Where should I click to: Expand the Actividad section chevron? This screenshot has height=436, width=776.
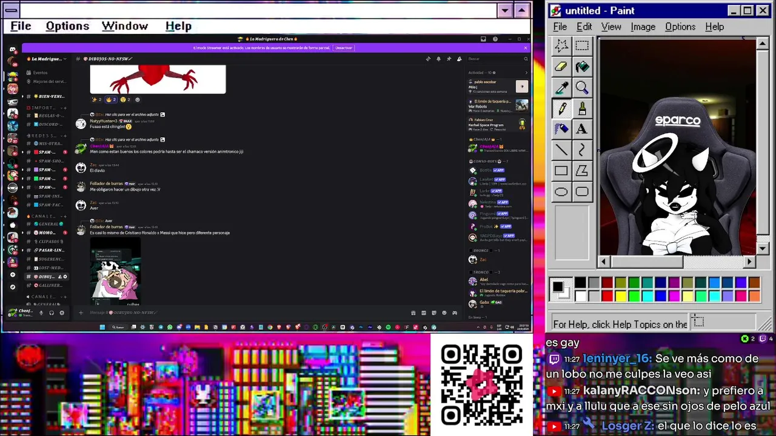pyautogui.click(x=526, y=73)
